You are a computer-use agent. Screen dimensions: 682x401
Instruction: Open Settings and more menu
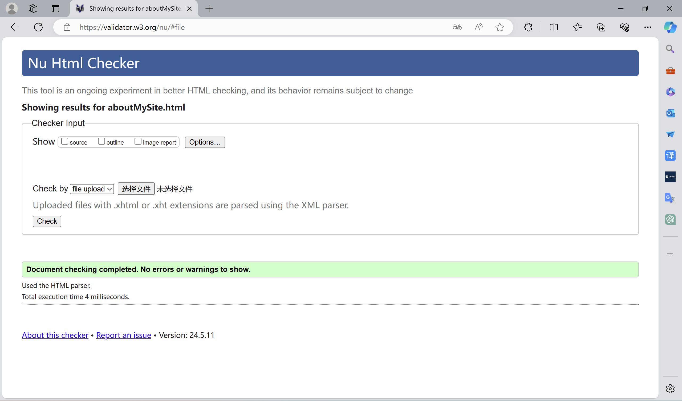coord(648,27)
